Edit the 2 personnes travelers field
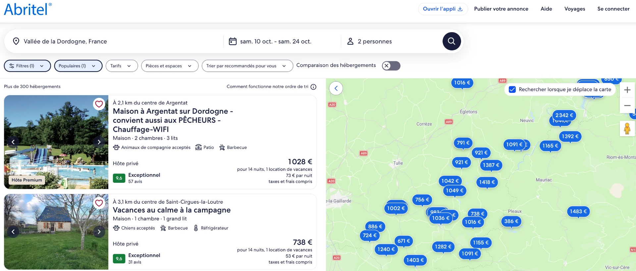Screen dimensions: 636x271 pos(391,41)
